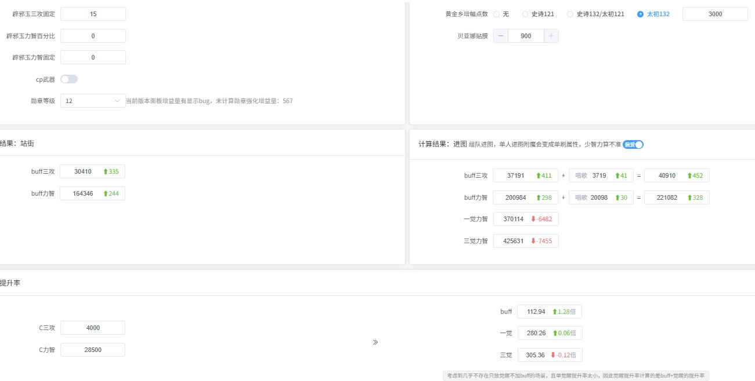Image resolution: width=755 pixels, height=381 pixels.
Task: Click the 辟邪玉三攻固定 input field
Action: coord(93,14)
